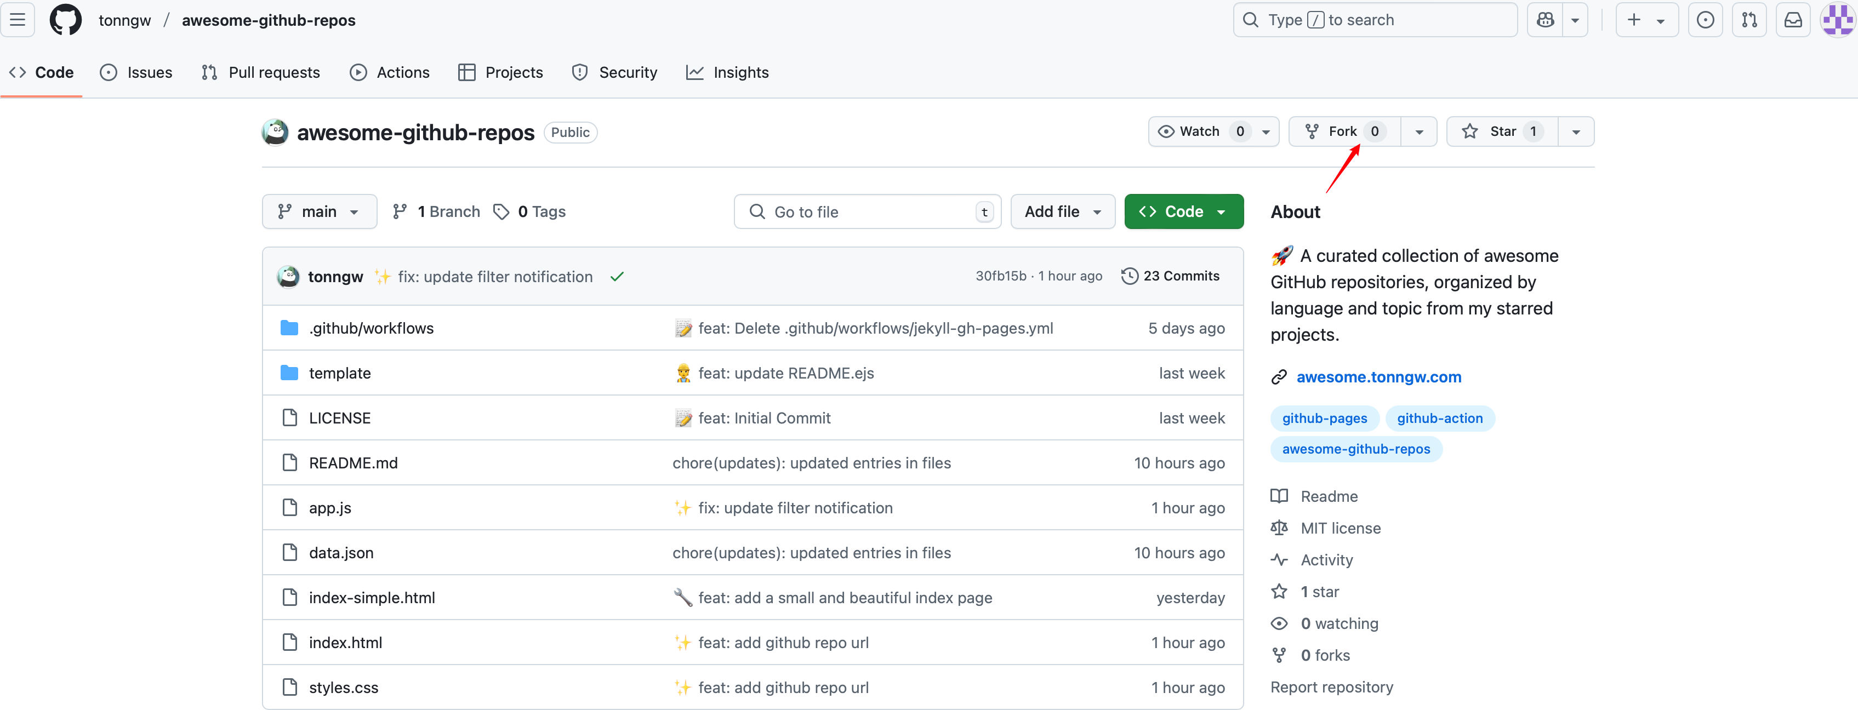Image resolution: width=1858 pixels, height=710 pixels.
Task: Open the user profile avatar menu
Action: click(x=1837, y=20)
